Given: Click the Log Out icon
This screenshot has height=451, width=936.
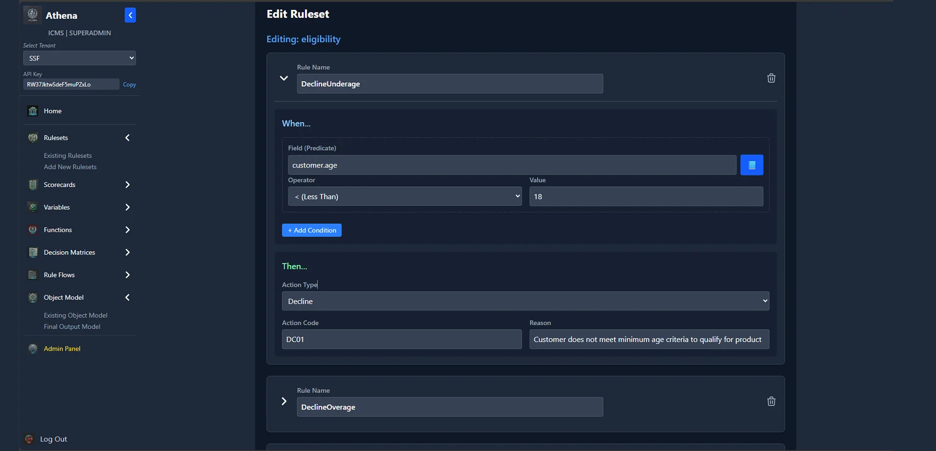Looking at the screenshot, I should [x=29, y=439].
